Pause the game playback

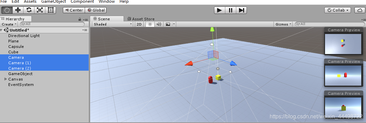point(230,10)
